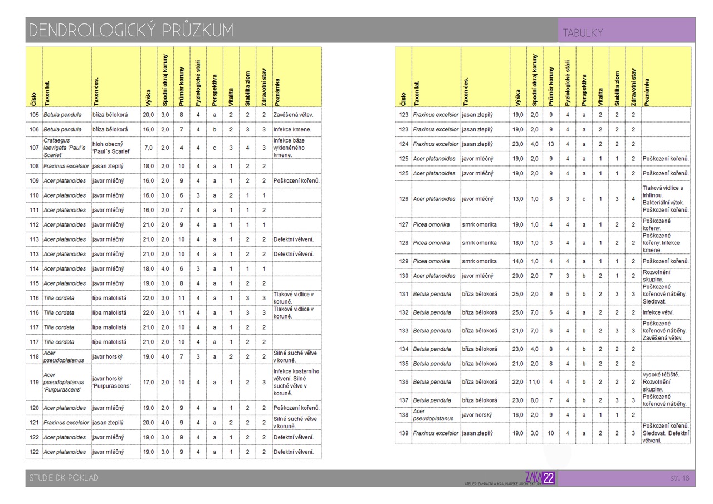Select row number 139
This screenshot has height=504, width=713.
[403, 433]
